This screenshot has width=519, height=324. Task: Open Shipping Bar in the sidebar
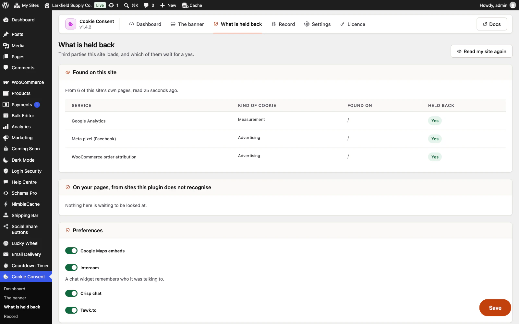pyautogui.click(x=26, y=215)
